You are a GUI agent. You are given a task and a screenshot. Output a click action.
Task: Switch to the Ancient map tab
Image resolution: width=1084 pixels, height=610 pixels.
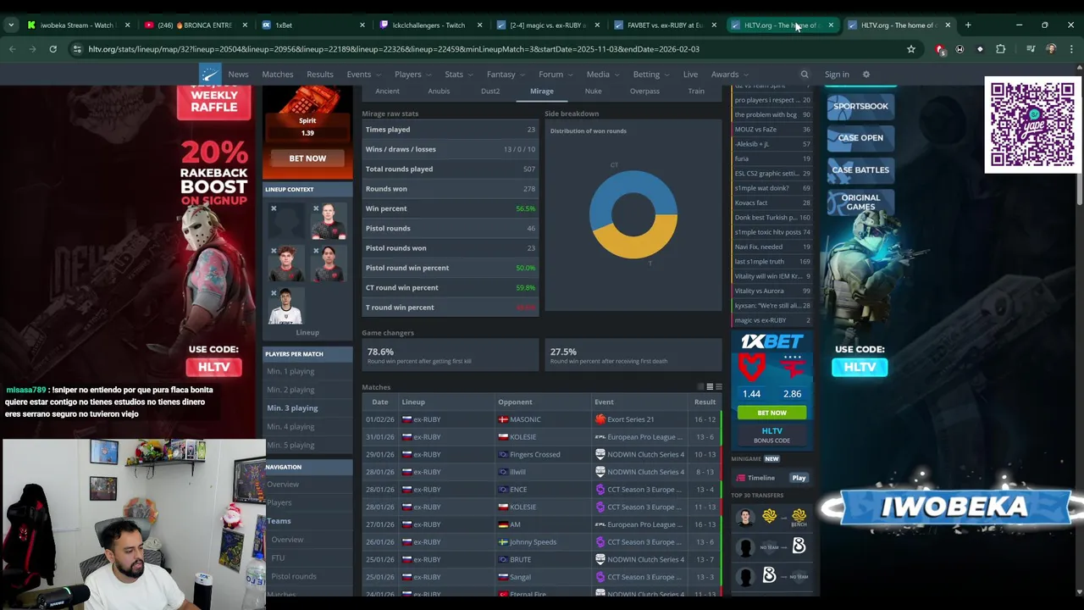387,91
